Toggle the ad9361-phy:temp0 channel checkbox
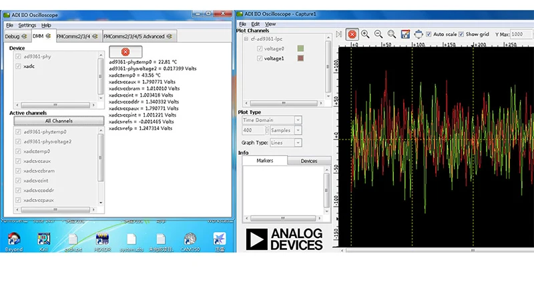The height and width of the screenshot is (290, 534). tap(19, 131)
